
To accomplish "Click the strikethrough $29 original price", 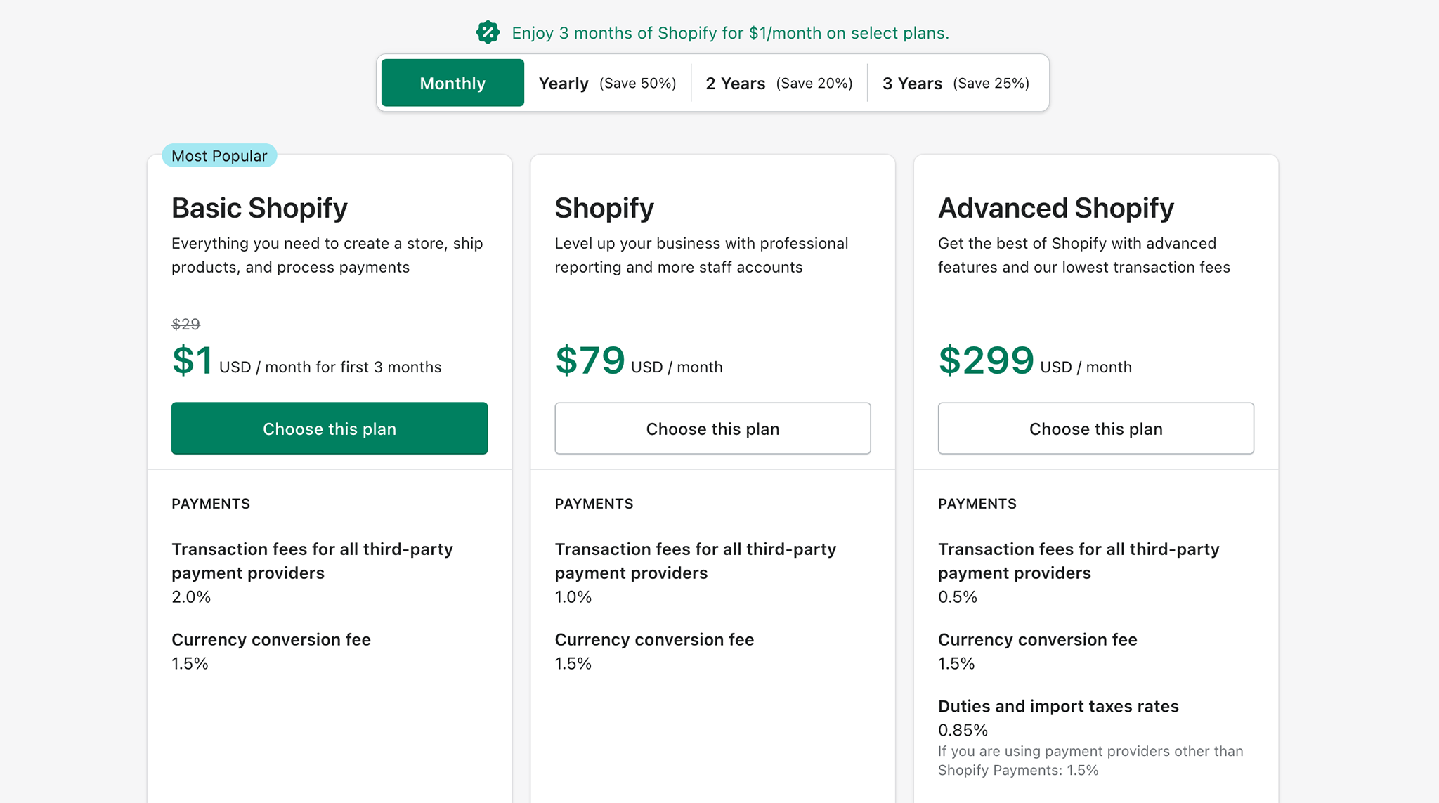I will coord(184,324).
